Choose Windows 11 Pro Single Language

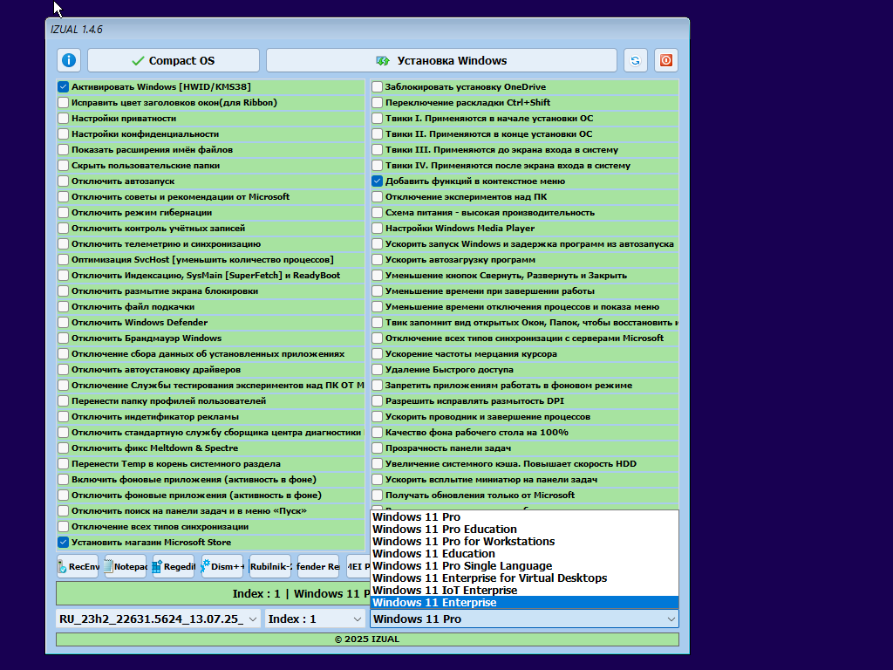[x=524, y=566]
